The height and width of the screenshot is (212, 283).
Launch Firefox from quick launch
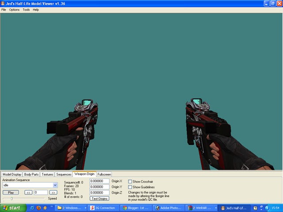coord(38,208)
